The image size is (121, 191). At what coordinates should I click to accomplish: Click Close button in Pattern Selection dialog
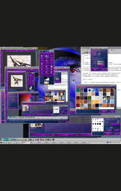tap(112, 112)
